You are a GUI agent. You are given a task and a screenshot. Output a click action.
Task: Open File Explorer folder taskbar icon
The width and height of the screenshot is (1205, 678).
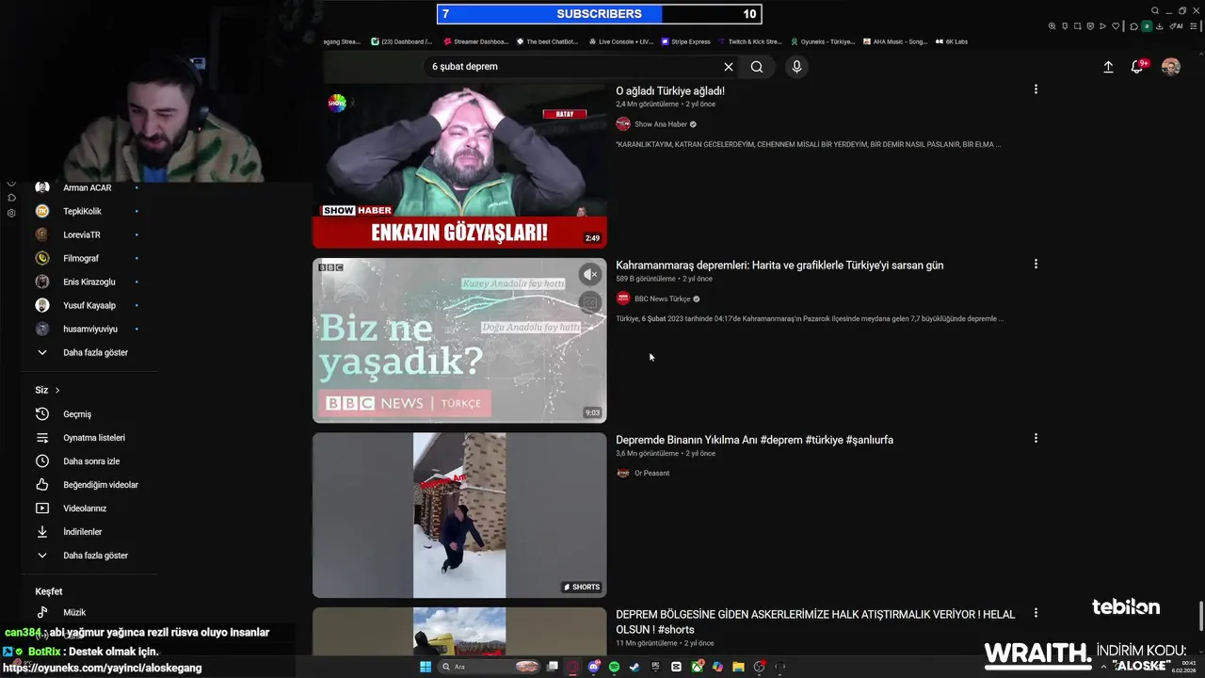click(x=738, y=667)
